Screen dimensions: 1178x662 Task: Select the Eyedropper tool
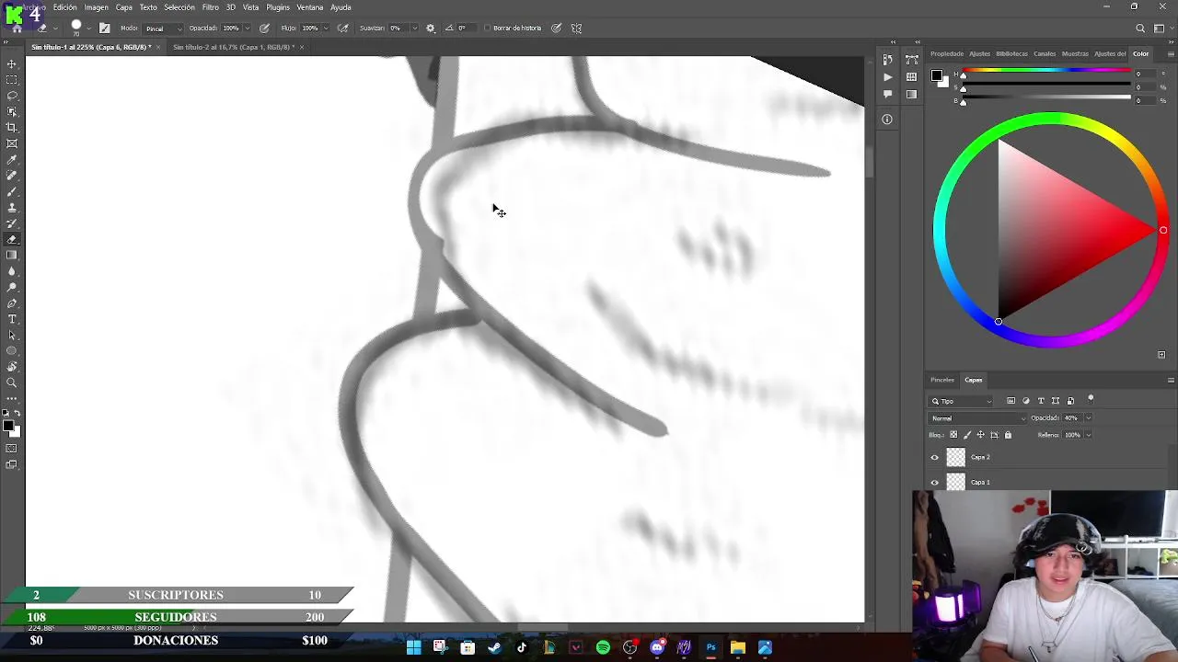pyautogui.click(x=12, y=160)
